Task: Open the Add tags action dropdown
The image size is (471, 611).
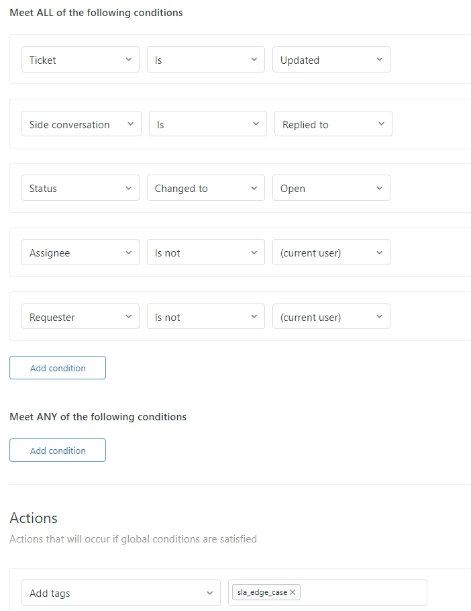Action: coord(121,593)
